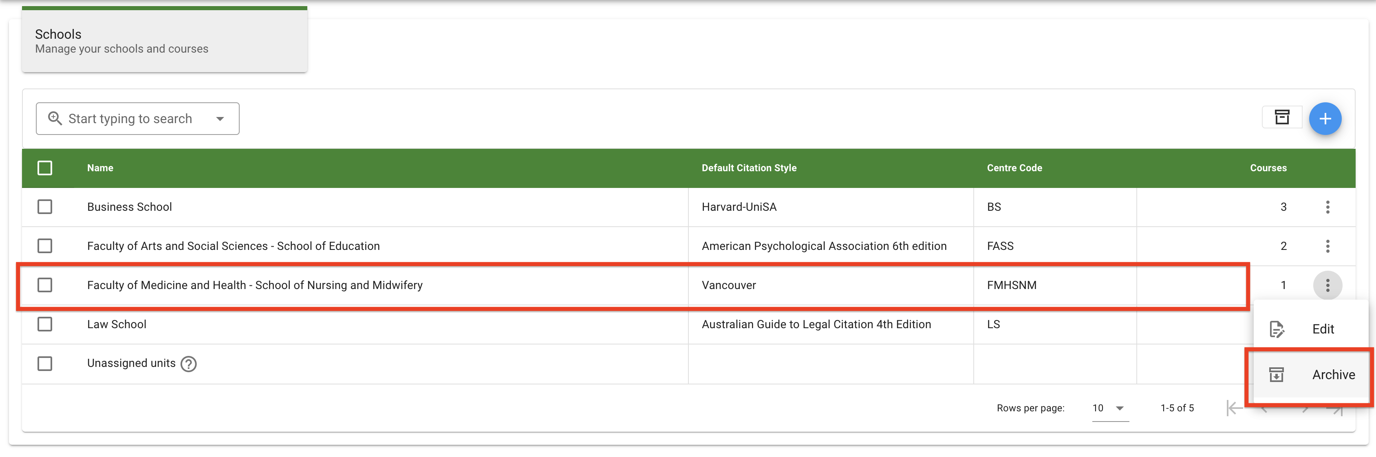Viewport: 1376px width, 457px height.
Task: Check the Business School checkbox
Action: click(x=45, y=207)
